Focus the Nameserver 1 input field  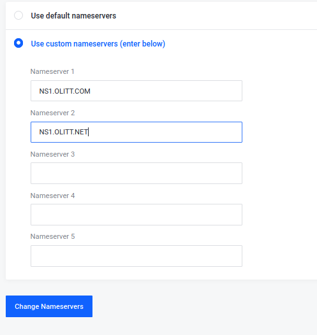tap(136, 91)
